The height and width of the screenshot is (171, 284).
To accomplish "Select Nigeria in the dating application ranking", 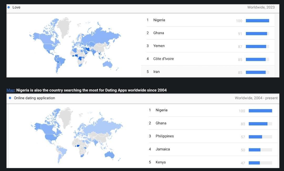I will coord(161,110).
